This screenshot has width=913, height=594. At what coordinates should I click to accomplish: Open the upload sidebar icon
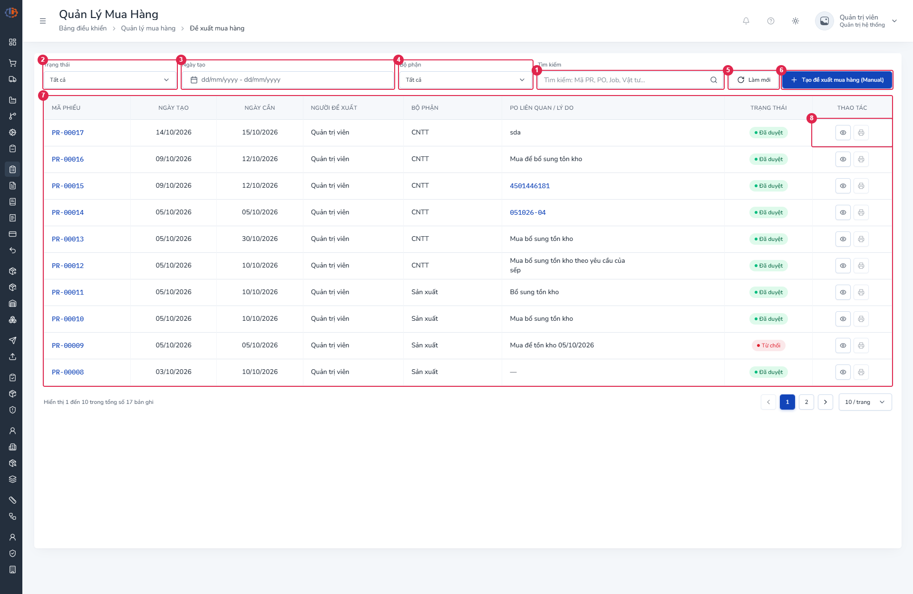(13, 356)
